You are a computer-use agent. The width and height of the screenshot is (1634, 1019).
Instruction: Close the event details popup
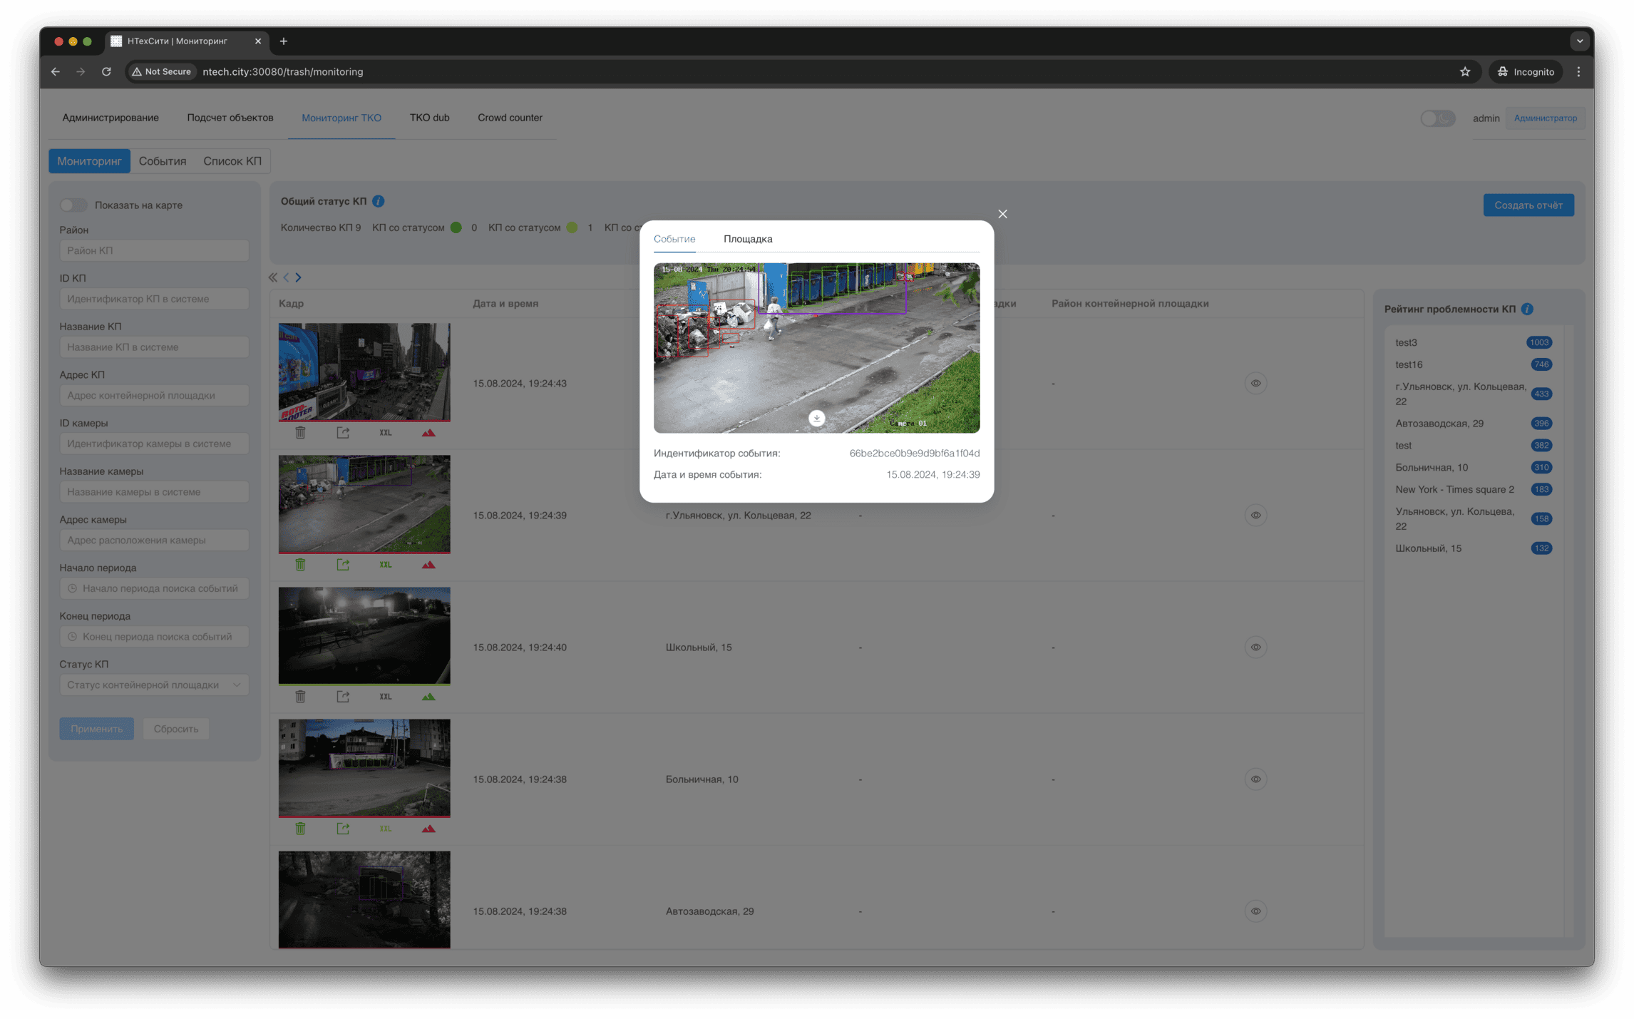point(1002,214)
